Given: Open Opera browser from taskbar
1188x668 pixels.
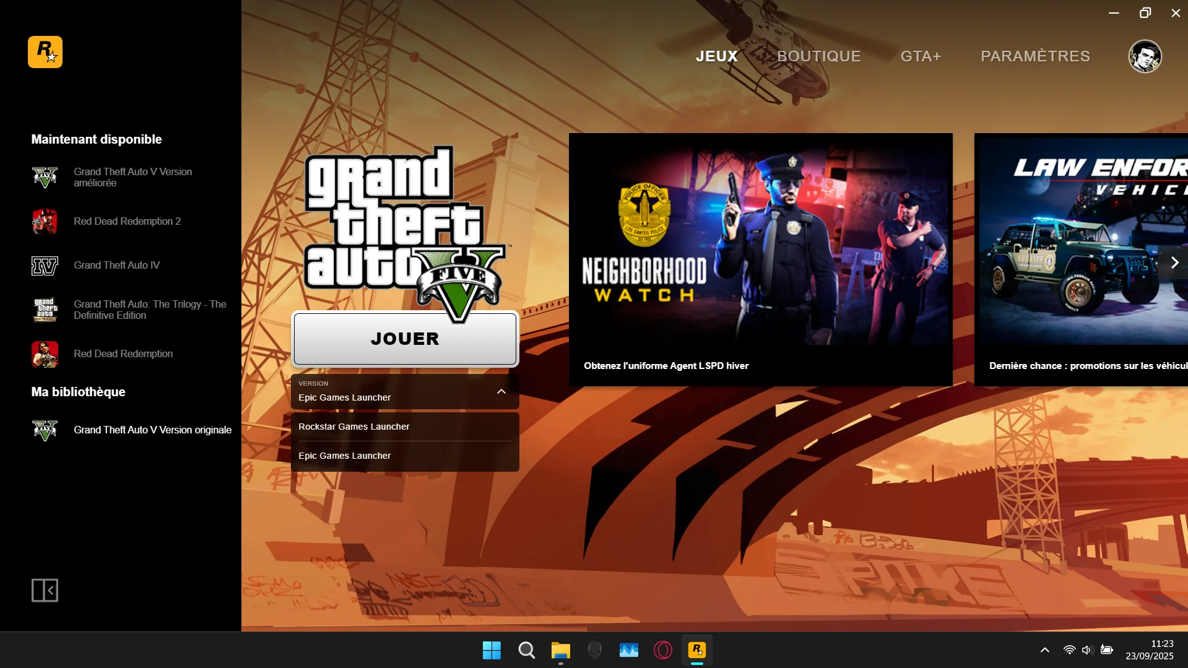Looking at the screenshot, I should (663, 650).
